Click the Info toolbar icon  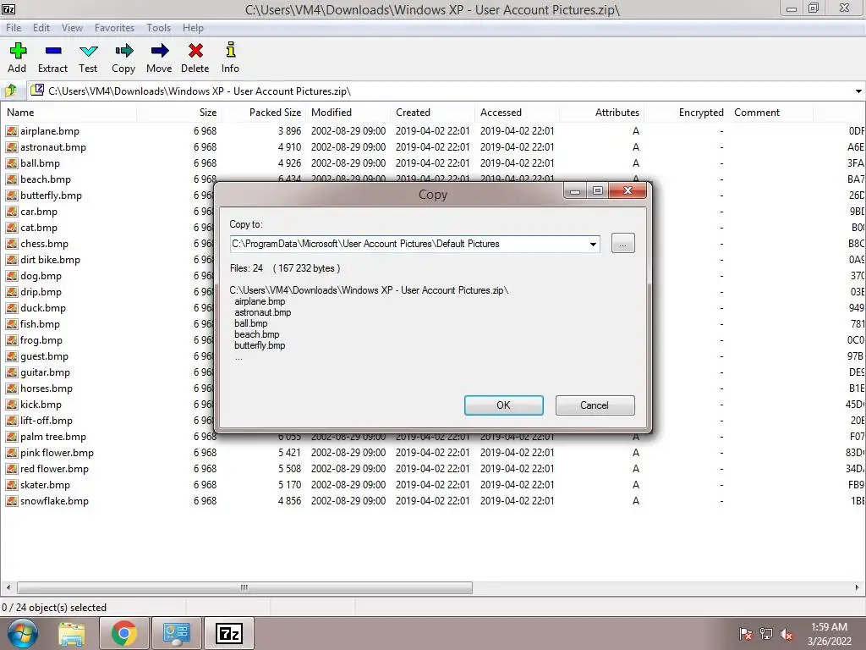click(x=231, y=50)
